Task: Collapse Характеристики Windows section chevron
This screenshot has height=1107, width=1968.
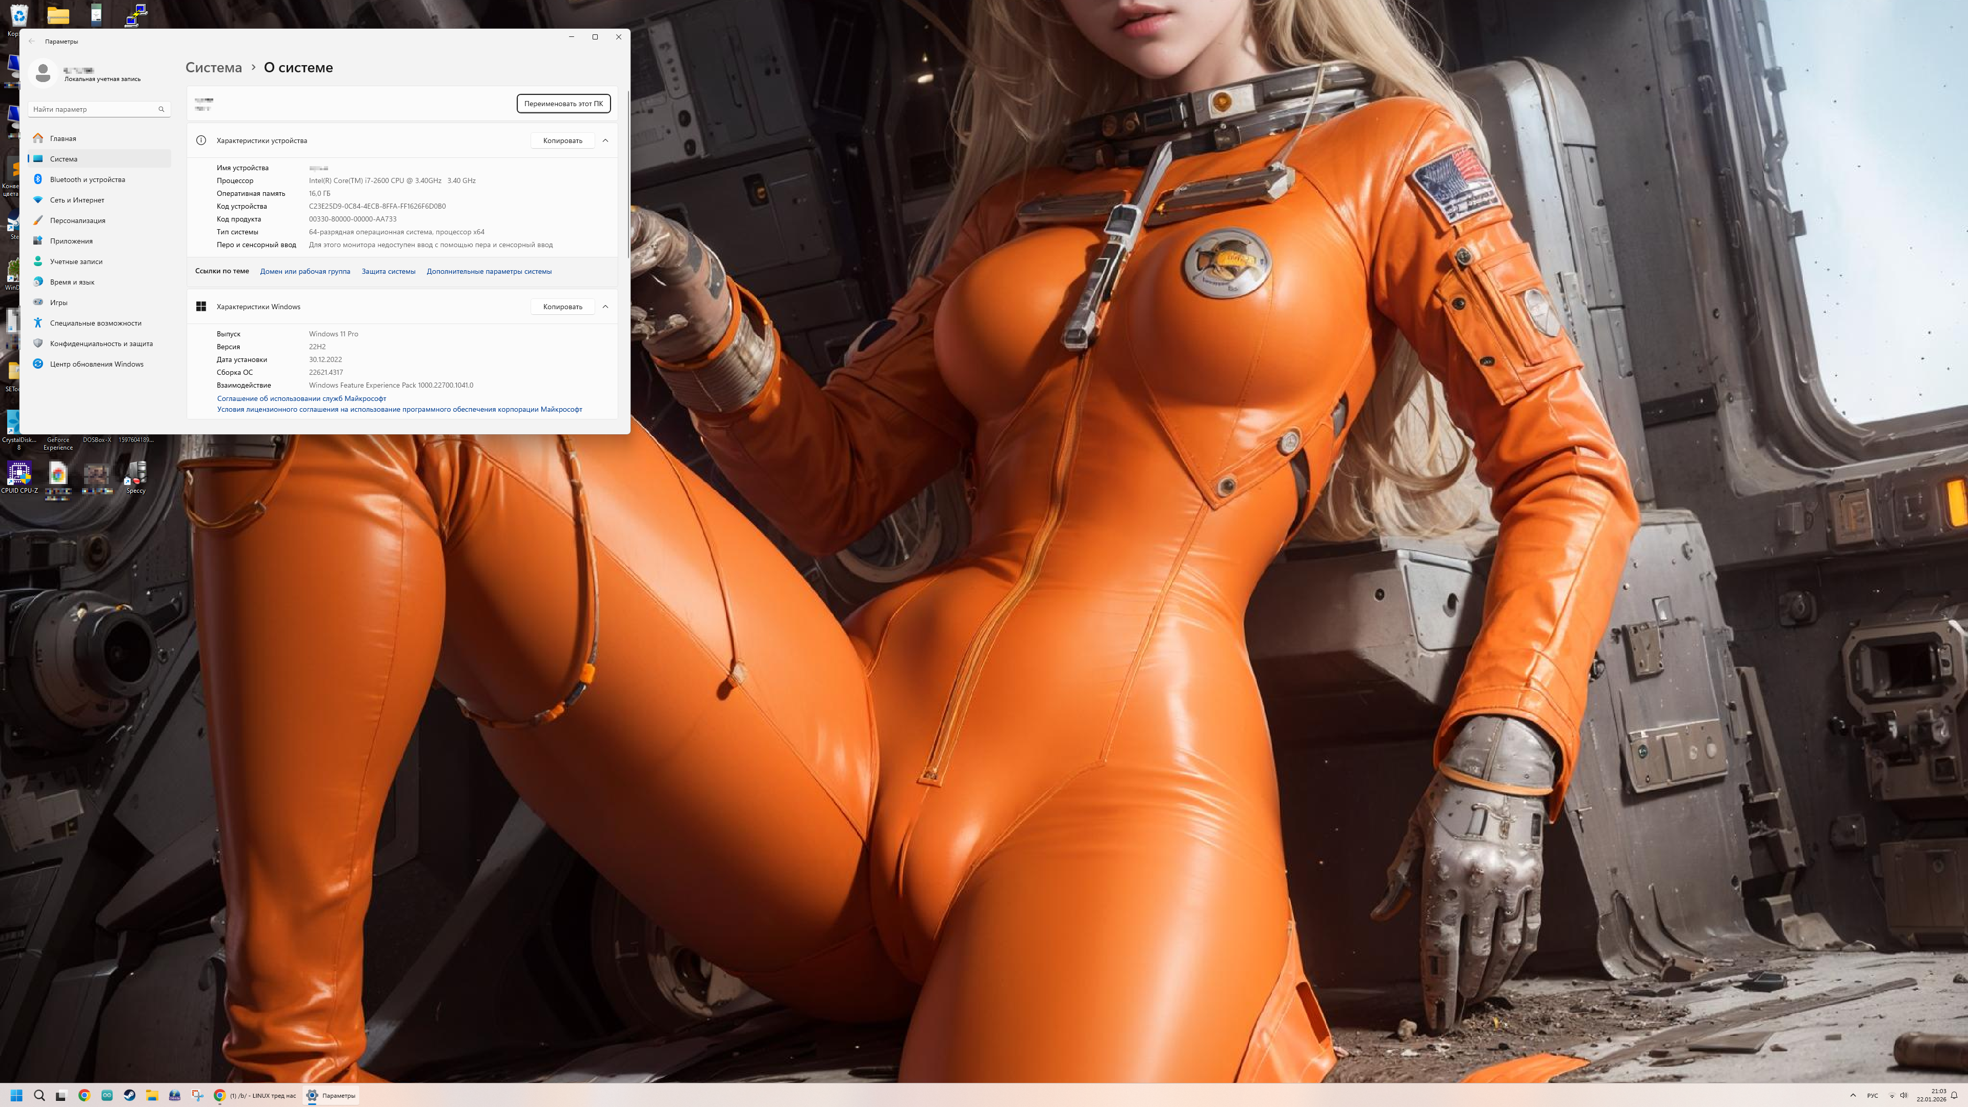Action: click(605, 306)
